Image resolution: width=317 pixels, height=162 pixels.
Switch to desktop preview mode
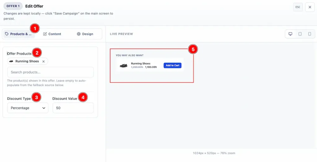[290, 34]
